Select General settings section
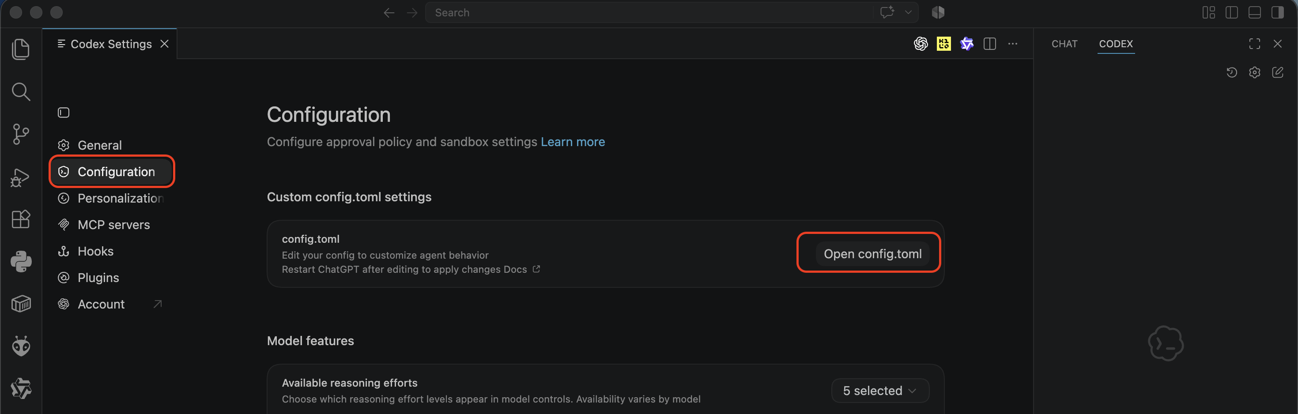The image size is (1298, 414). pos(112,145)
